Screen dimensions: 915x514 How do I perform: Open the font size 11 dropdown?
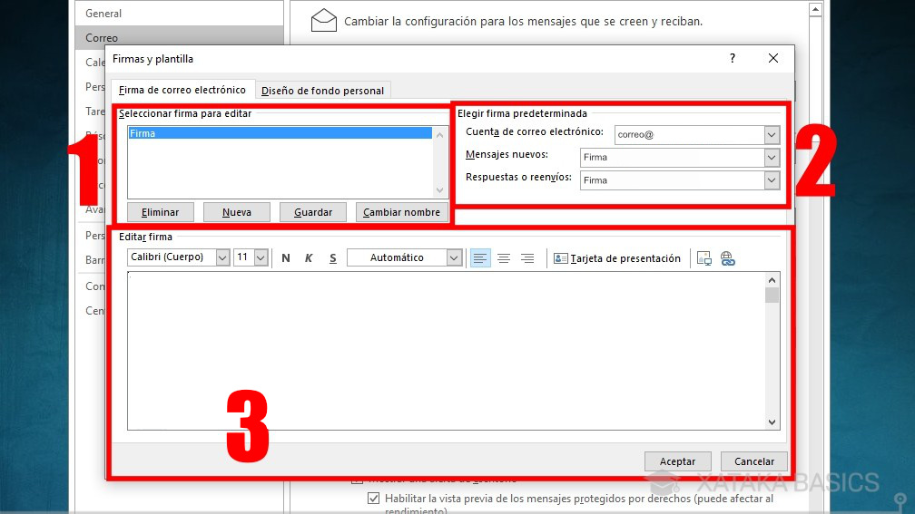coord(261,257)
